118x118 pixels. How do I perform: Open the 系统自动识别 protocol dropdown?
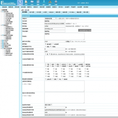pyautogui.click(x=51, y=19)
